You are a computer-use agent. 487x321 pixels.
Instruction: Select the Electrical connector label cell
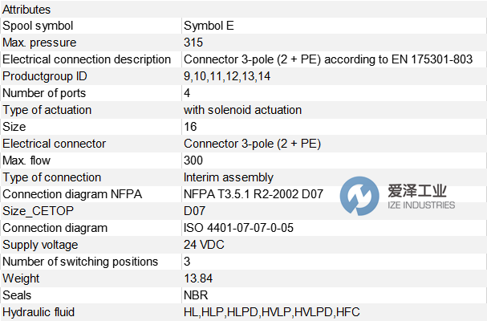pos(55,144)
